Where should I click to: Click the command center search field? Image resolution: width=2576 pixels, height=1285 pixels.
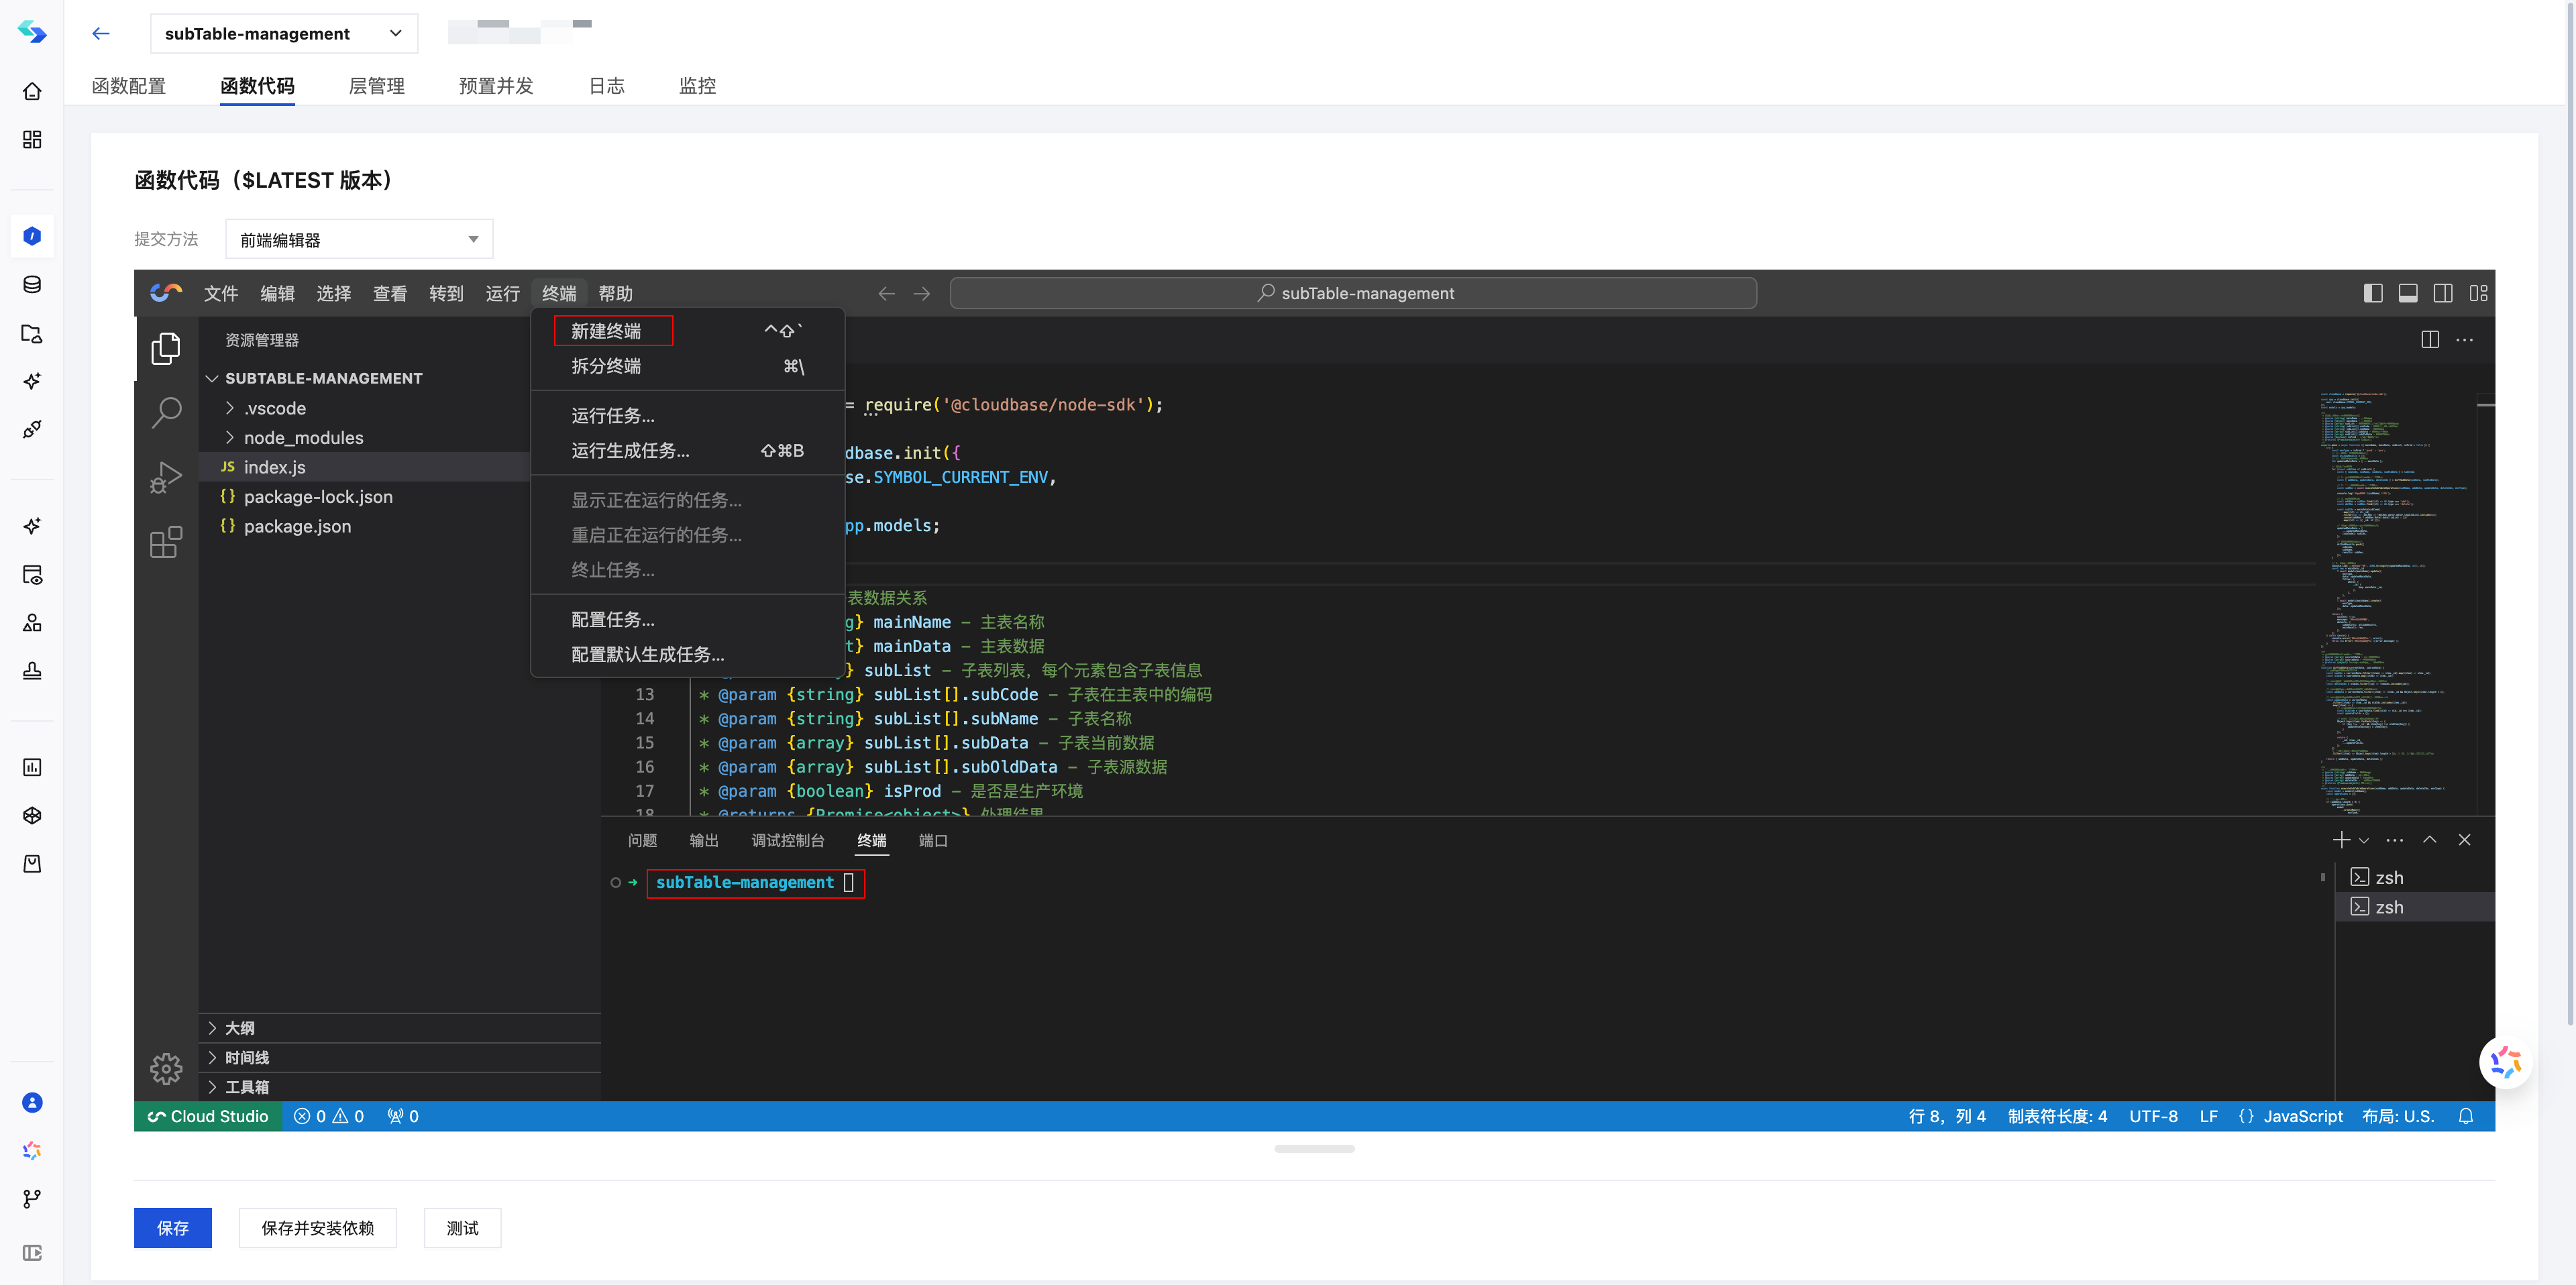click(x=1353, y=293)
